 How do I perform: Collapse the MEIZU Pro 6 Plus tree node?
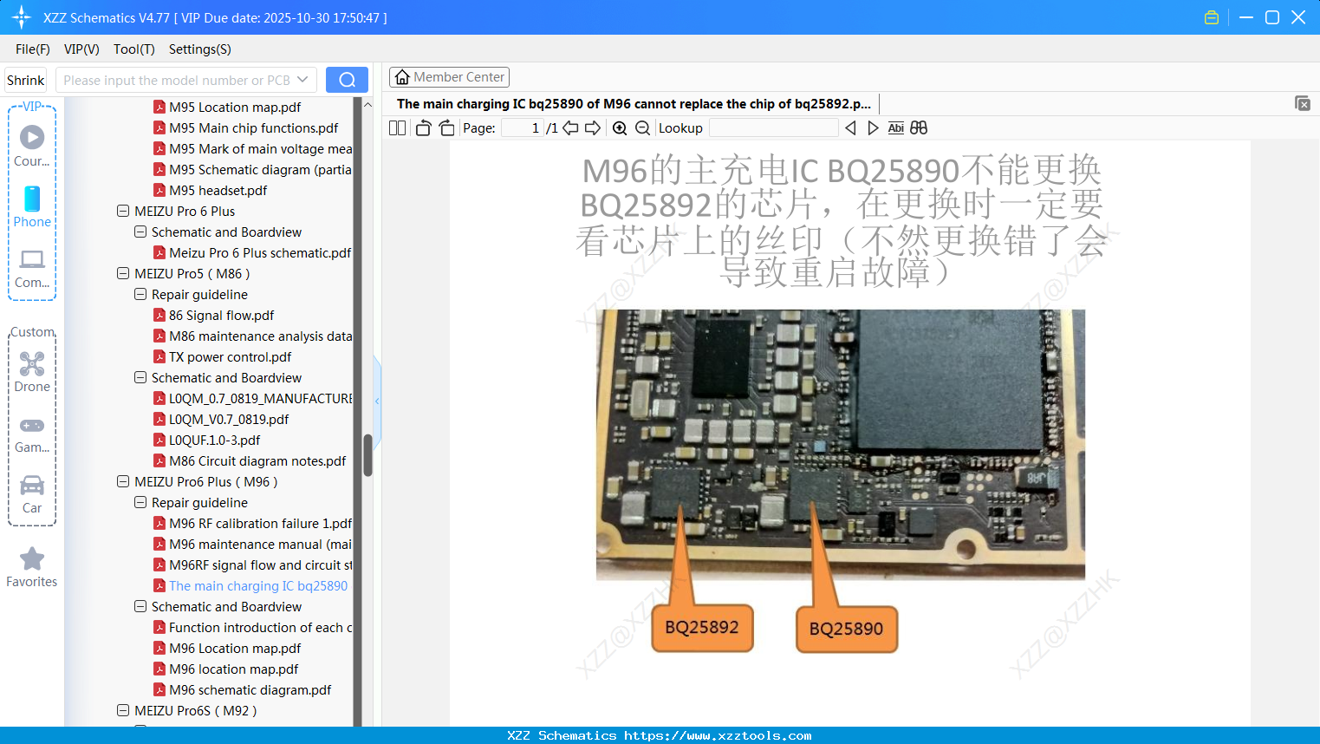point(122,211)
